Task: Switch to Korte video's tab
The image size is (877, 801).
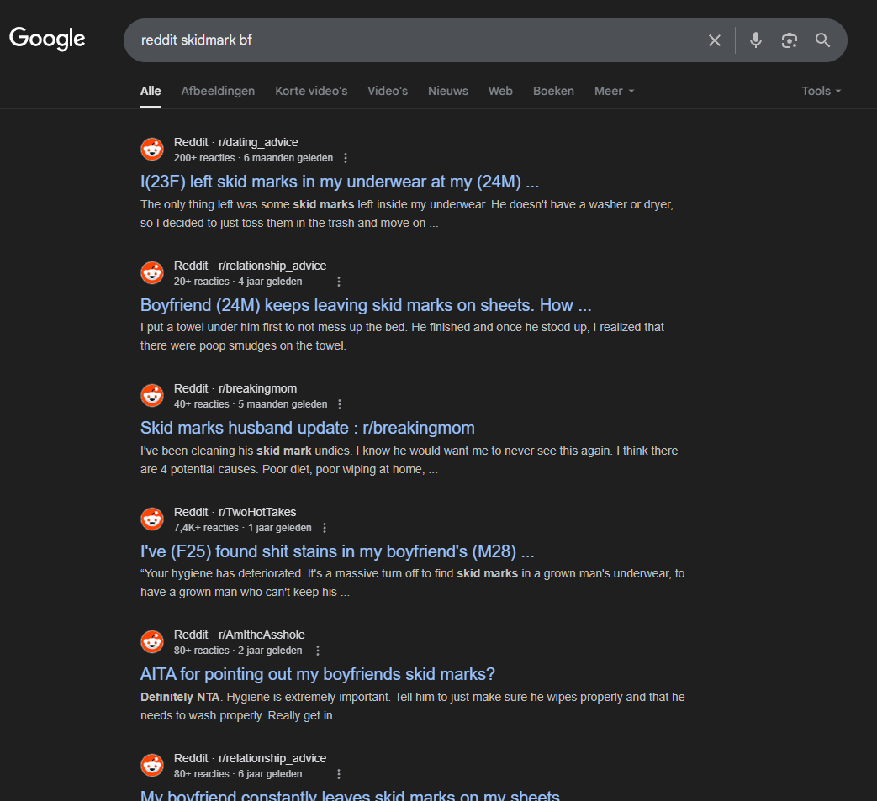Action: [x=311, y=91]
